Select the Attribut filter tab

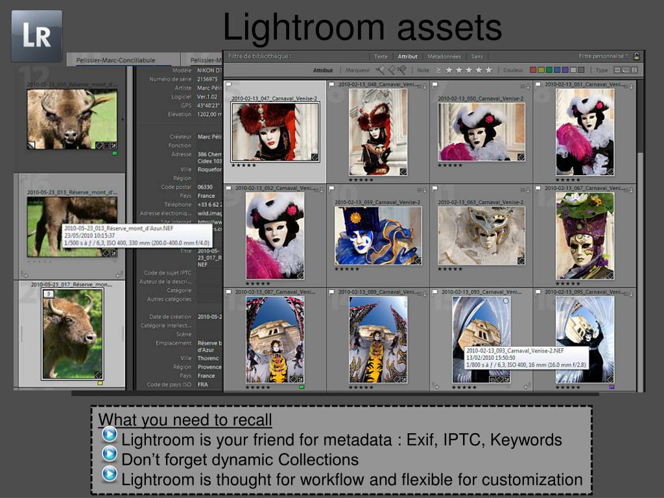pyautogui.click(x=407, y=56)
